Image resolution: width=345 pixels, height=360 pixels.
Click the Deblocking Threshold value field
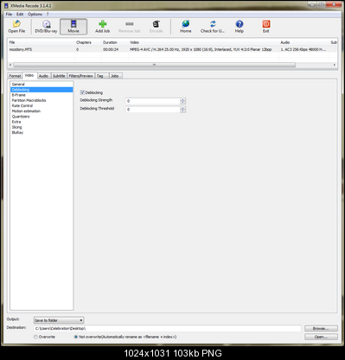click(153, 110)
